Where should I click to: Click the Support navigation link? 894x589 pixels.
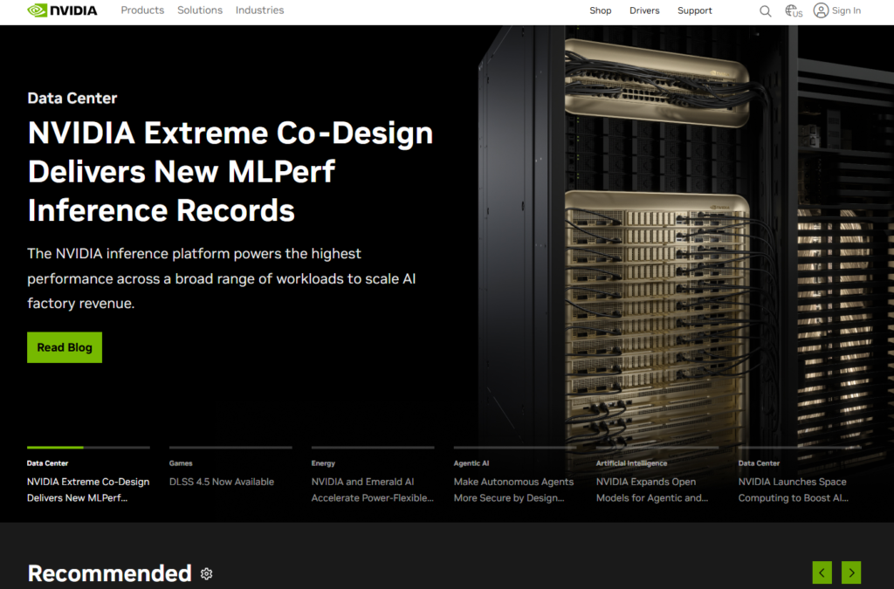click(x=695, y=10)
